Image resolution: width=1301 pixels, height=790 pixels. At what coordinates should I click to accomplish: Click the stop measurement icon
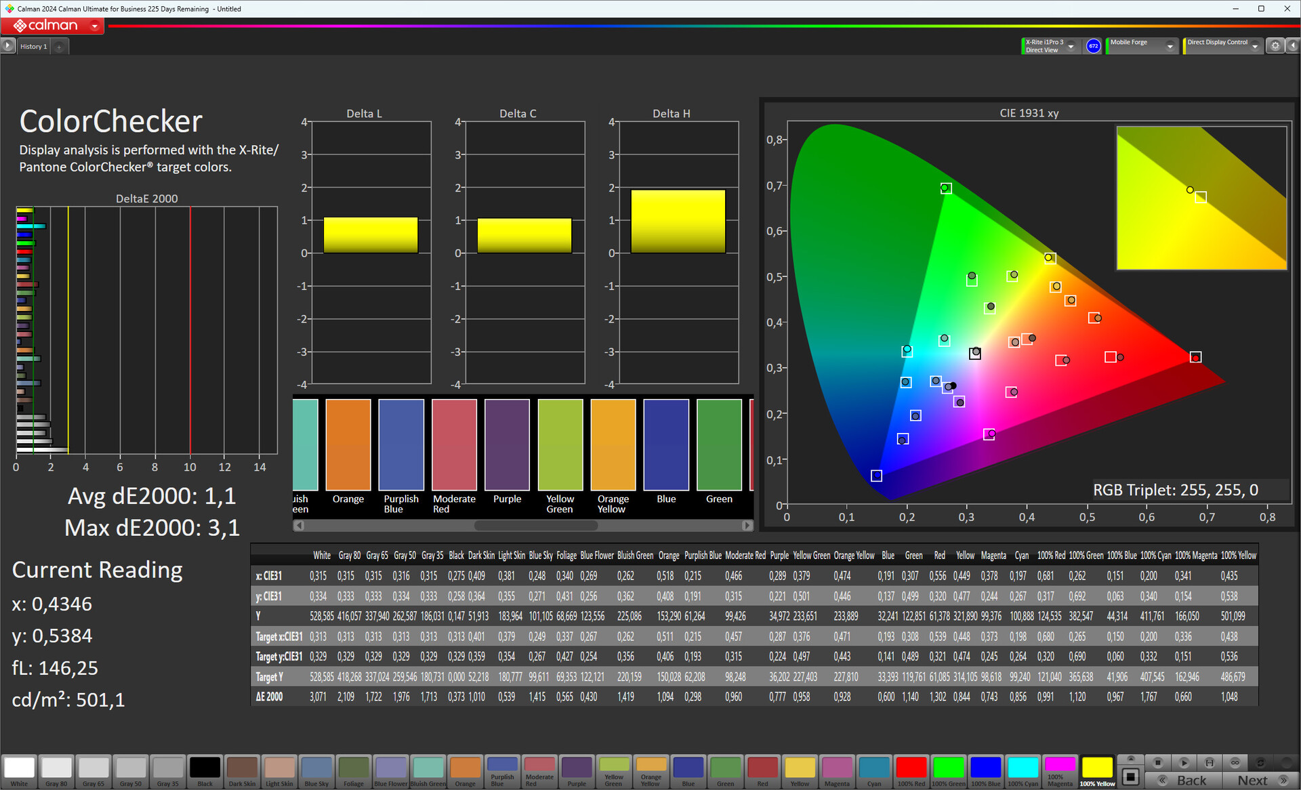[1158, 762]
